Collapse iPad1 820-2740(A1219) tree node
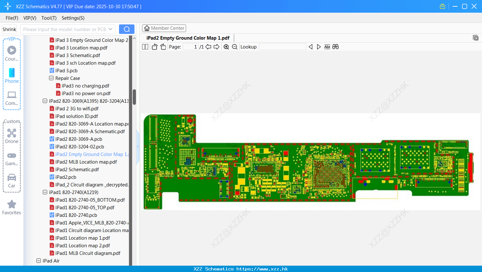Screen dimensions: 482x272 [x=45, y=192]
